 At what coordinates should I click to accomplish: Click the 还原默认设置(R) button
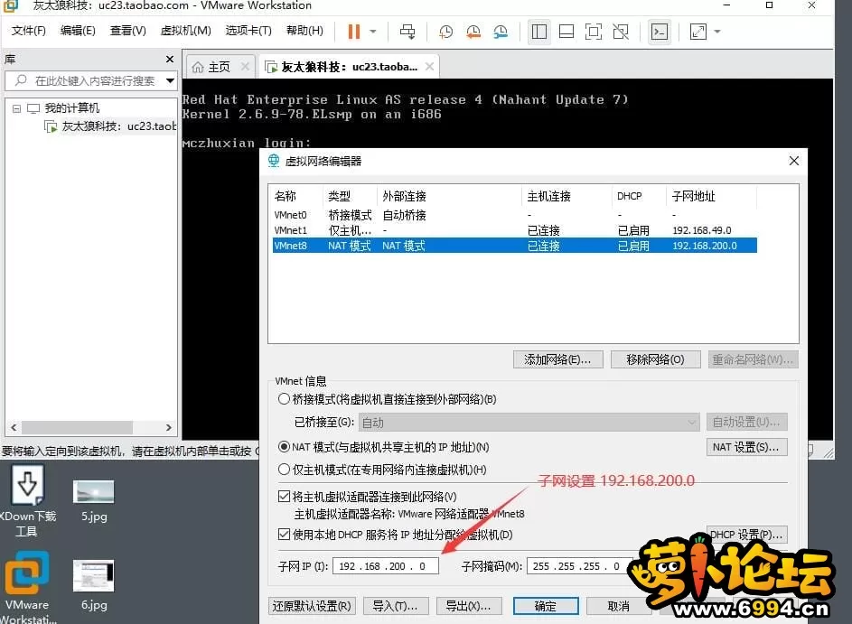312,606
